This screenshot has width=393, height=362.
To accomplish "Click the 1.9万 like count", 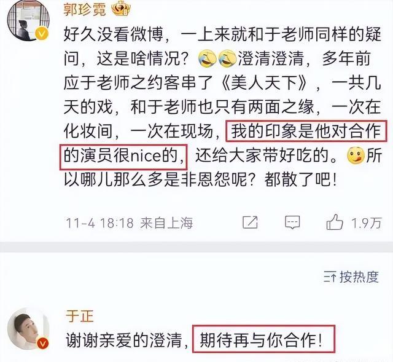I will tap(366, 222).
